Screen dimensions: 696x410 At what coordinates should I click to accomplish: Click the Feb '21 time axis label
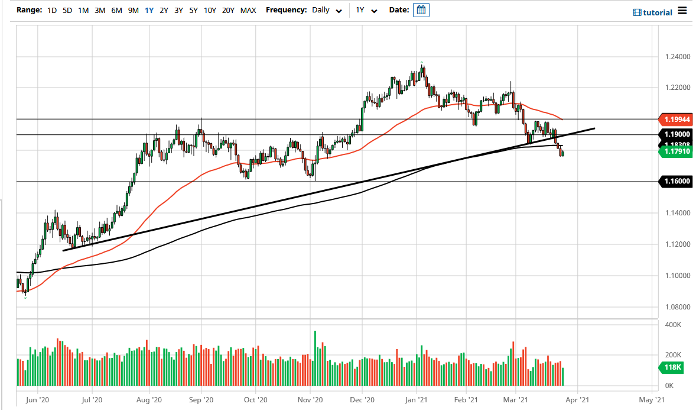point(466,400)
